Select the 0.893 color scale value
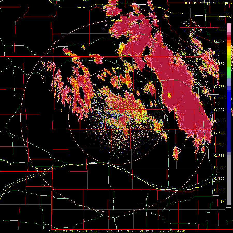Image resolution: width=233 pixels, height=233 pixels. [x=219, y=52]
